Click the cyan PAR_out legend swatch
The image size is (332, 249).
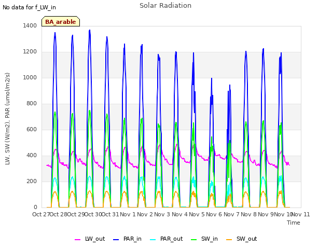pyautogui.click(x=153, y=240)
